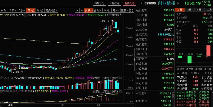Open the 更多周期 more periods dropdown
213x107 pixels.
pos(51,10)
